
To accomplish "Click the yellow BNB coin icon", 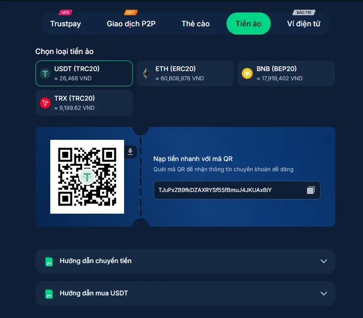I will coord(247,74).
